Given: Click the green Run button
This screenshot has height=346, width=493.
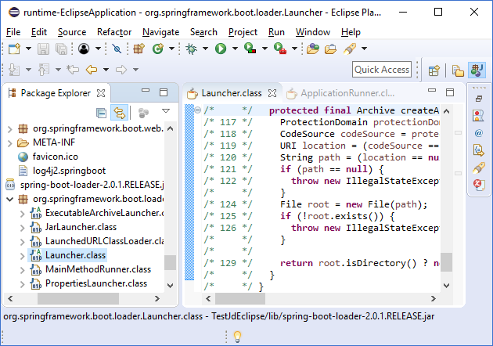Looking at the screenshot, I should click(221, 49).
